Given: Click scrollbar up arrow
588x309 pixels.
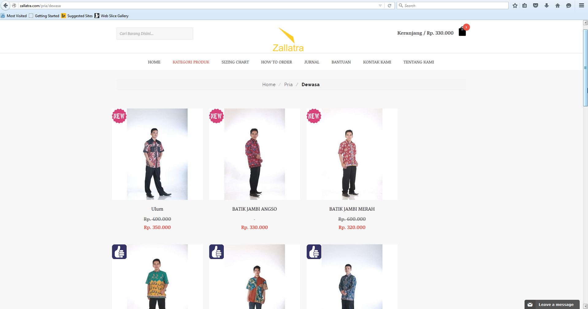Looking at the screenshot, I should click(585, 23).
